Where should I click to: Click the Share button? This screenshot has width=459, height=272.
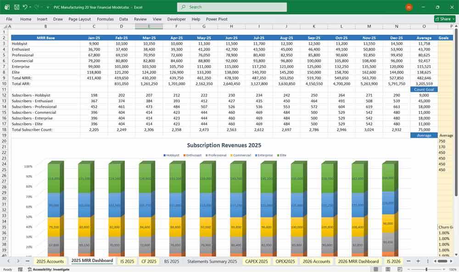441,19
